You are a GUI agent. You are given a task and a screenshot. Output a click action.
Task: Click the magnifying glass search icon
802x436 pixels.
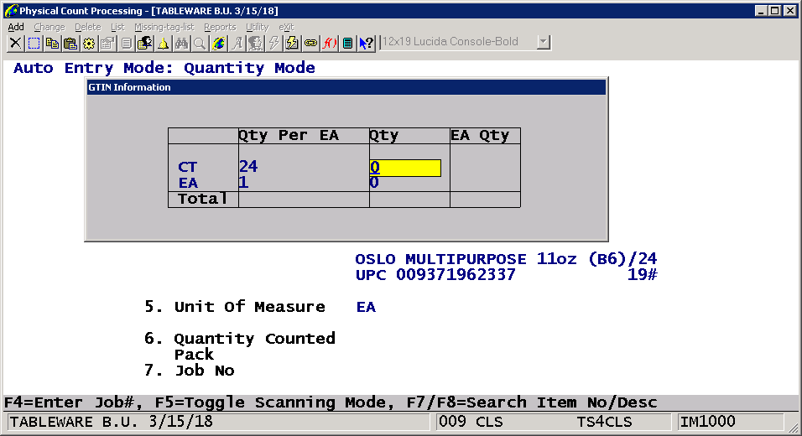[x=200, y=44]
